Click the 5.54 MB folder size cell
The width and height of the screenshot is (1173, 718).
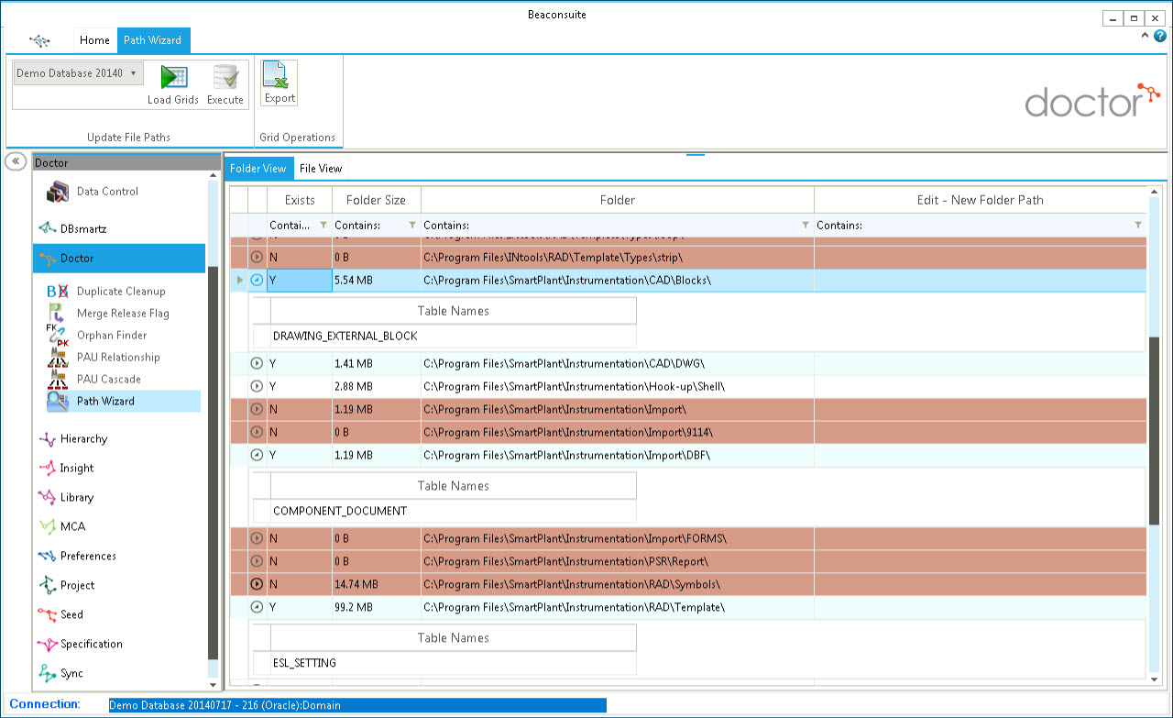coord(377,281)
